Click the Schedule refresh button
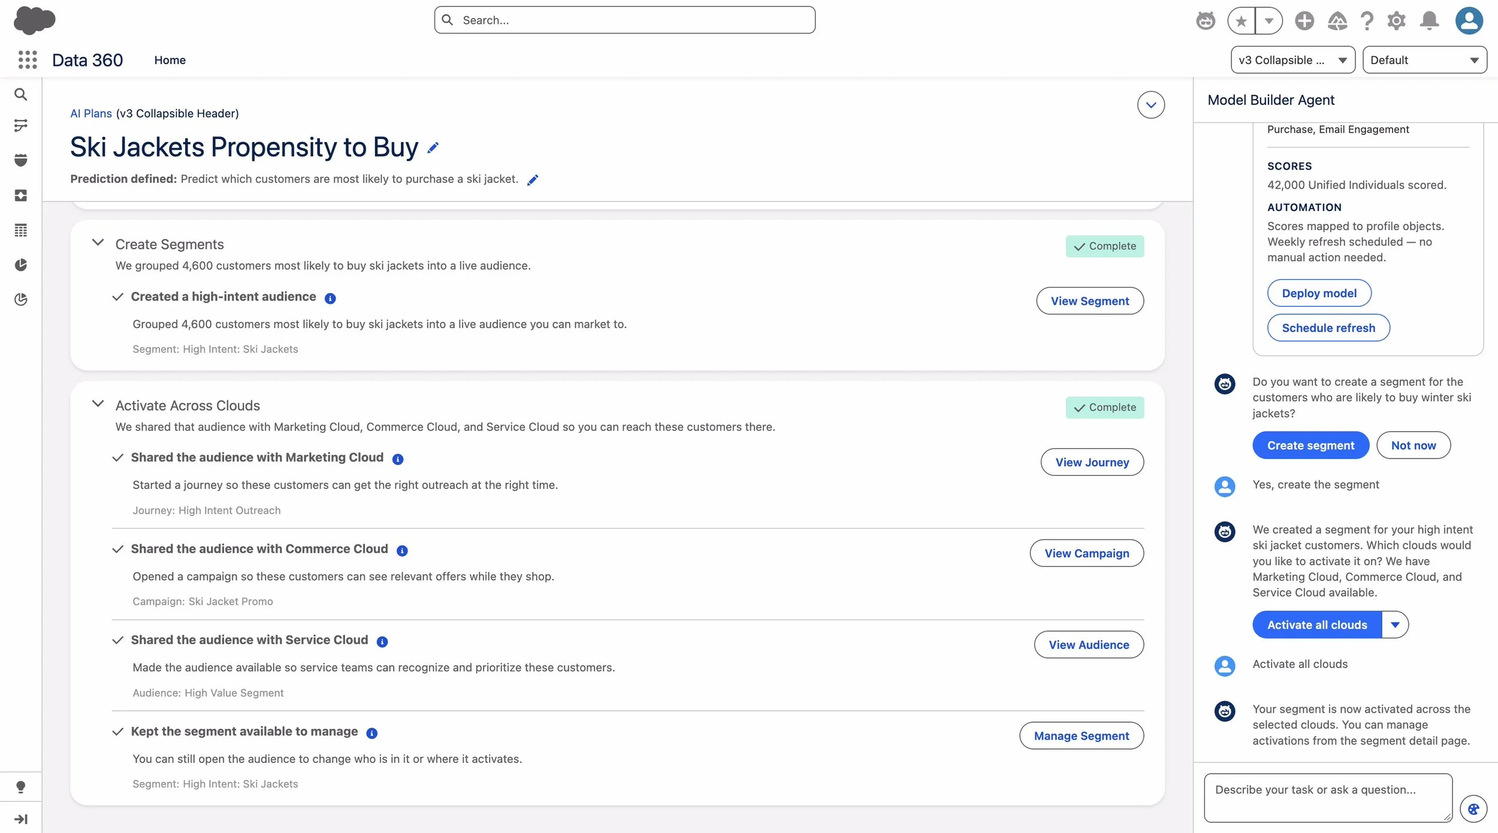The image size is (1498, 833). (x=1328, y=328)
